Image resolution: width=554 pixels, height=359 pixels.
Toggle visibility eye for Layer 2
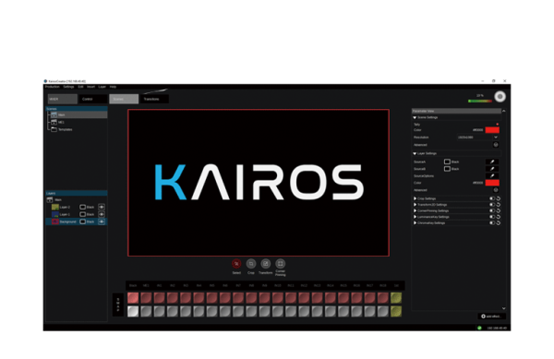click(x=102, y=208)
